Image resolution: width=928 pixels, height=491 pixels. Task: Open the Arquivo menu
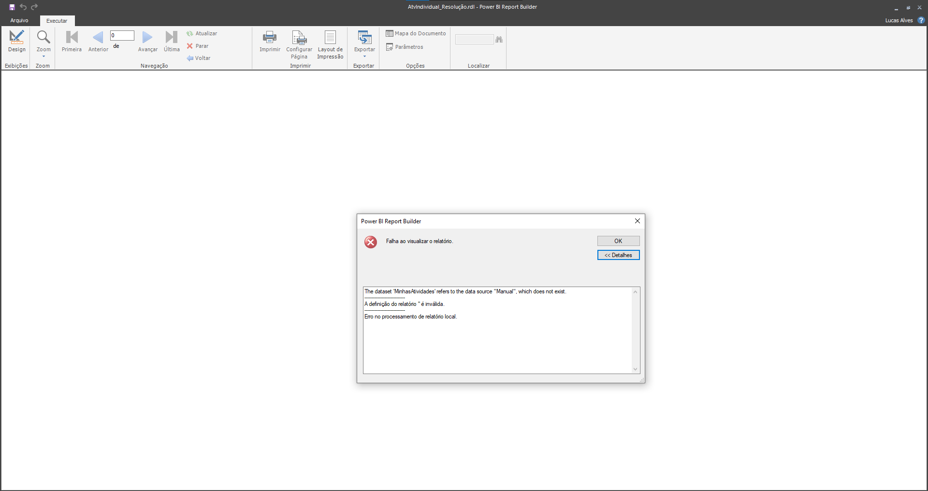19,20
